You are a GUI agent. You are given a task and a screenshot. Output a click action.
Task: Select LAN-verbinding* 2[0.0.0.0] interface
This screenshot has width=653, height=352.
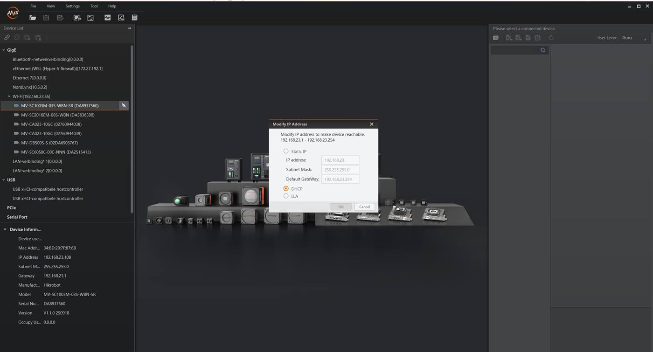(37, 171)
